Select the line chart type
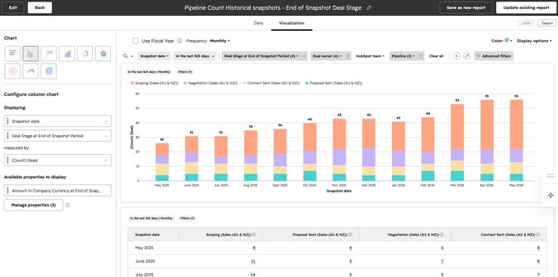 (49, 54)
